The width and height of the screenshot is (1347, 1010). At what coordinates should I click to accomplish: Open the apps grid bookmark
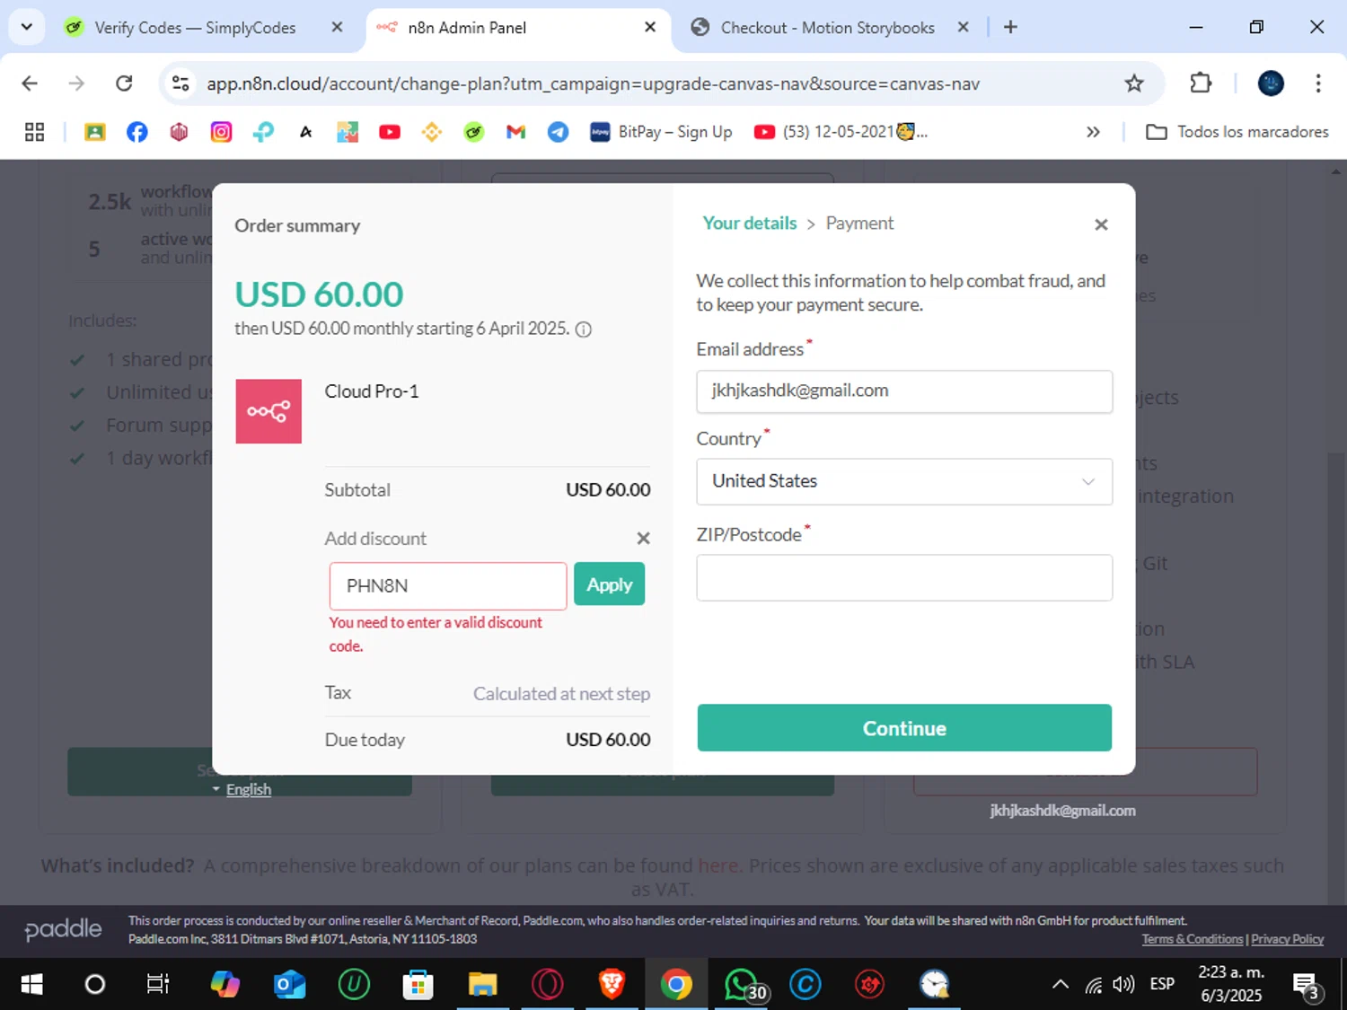coord(34,132)
